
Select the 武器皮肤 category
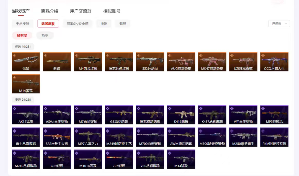tap(48, 24)
